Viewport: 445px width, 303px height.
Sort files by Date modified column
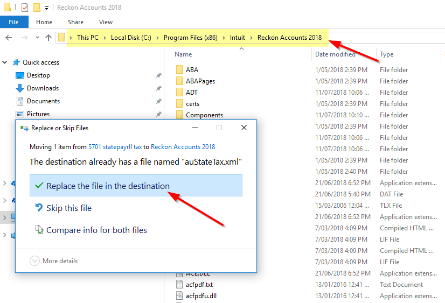click(335, 54)
